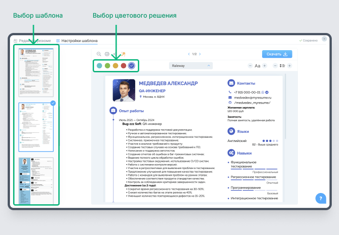Screen dimensions: 339x235
Task: Click the Bug-zzz Soft company entry
Action: point(142,124)
